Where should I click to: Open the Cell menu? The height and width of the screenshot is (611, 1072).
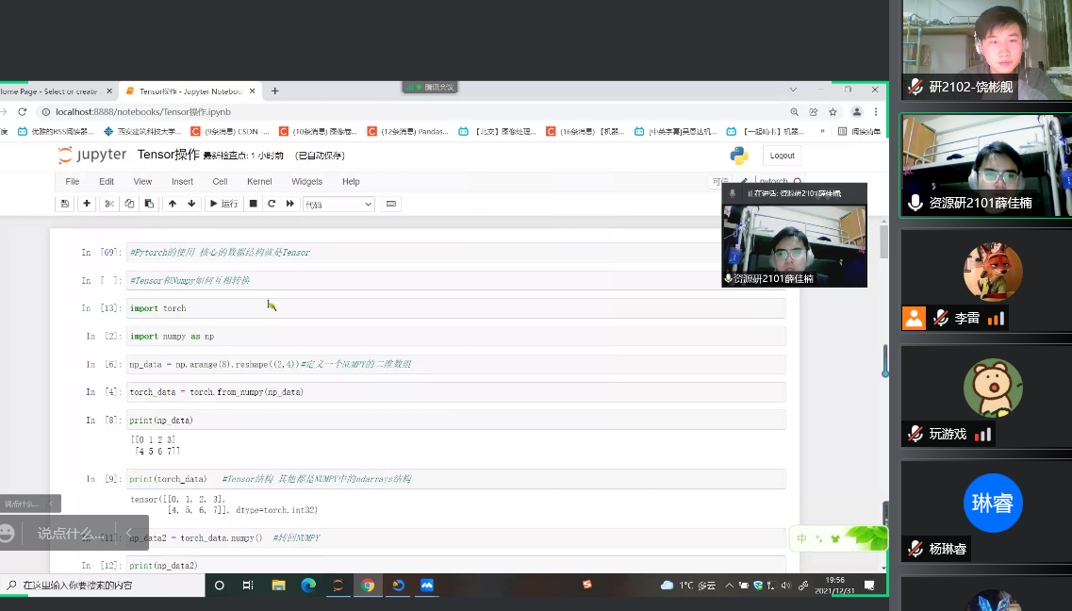click(x=220, y=182)
